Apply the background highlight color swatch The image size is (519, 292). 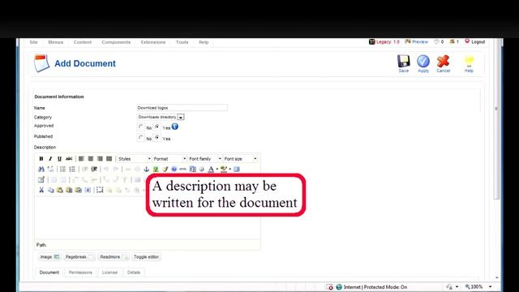224,170
